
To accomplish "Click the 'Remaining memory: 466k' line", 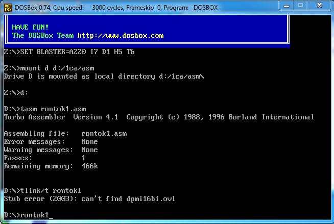I will 51,166.
